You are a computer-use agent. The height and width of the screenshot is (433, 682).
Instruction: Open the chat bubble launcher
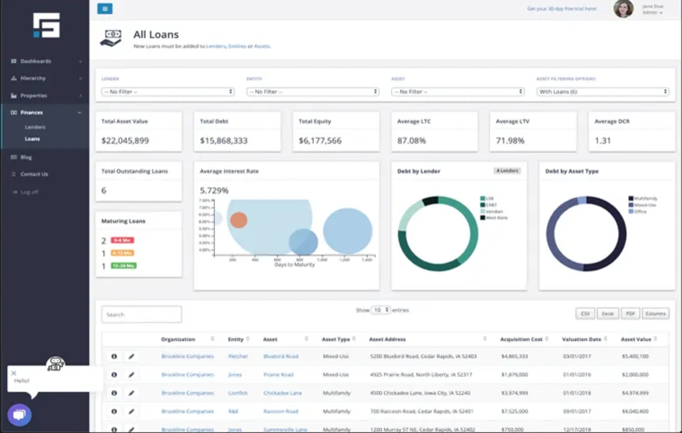coord(19,415)
